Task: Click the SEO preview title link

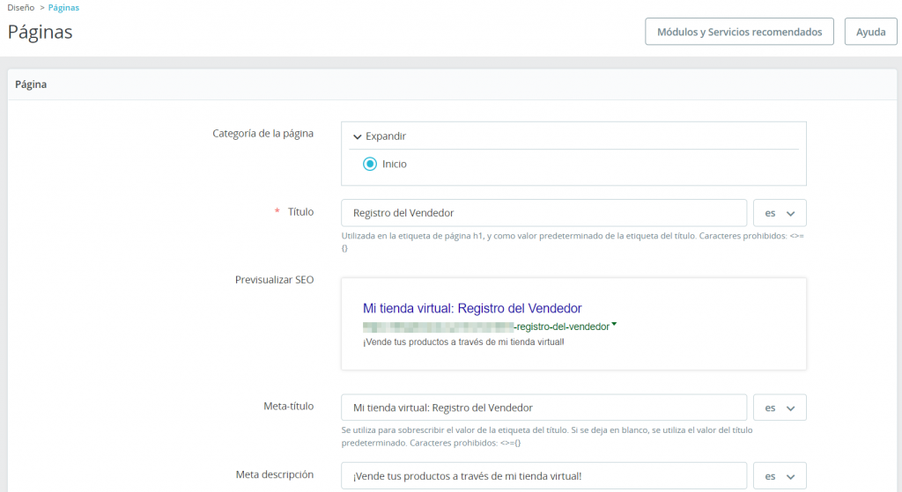Action: (472, 308)
